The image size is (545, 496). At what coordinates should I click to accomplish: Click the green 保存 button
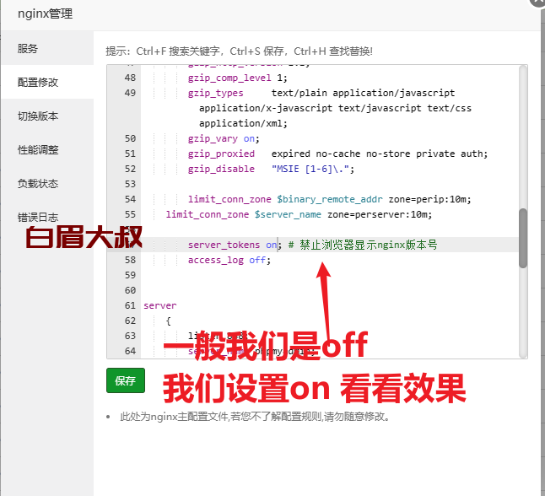click(126, 380)
